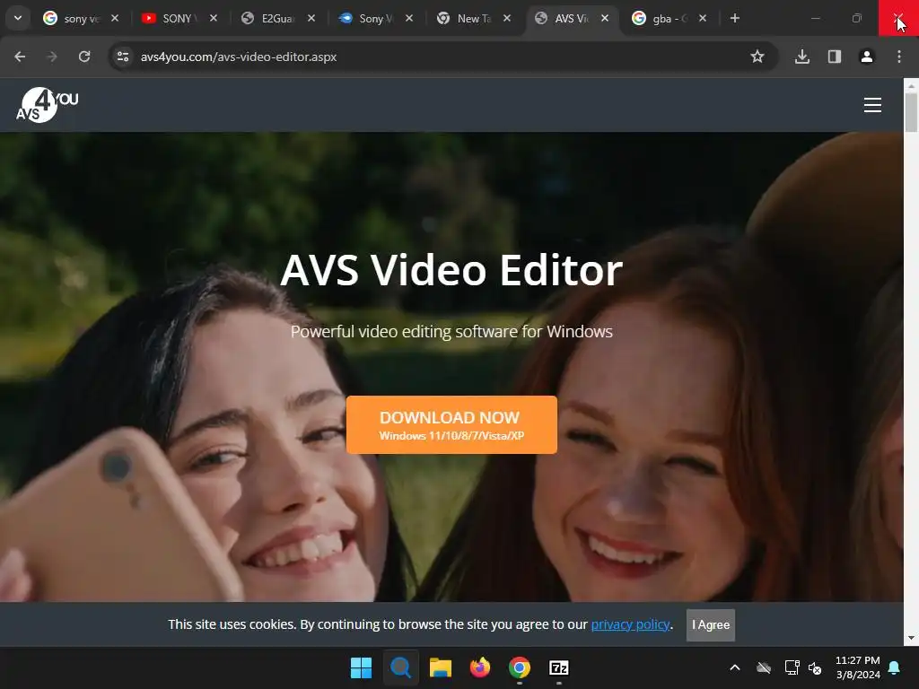
Task: Open Chrome three-dot menu
Action: pos(899,57)
